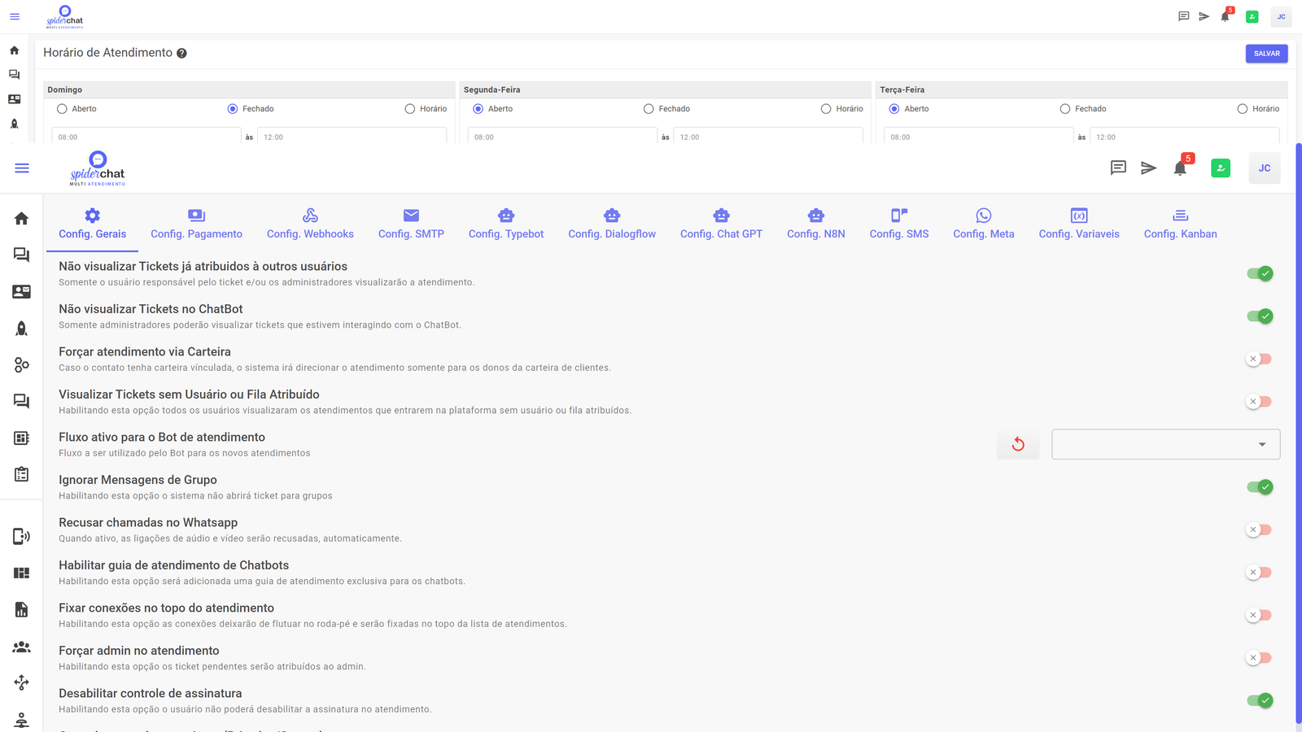Go to the Config. N8N tab
1302x732 pixels.
point(816,224)
